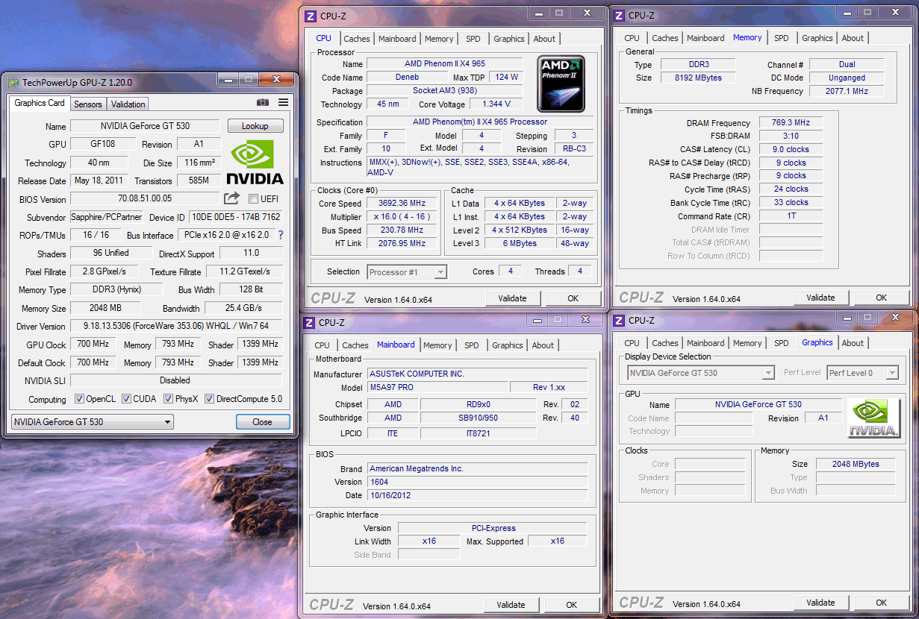Image resolution: width=919 pixels, height=619 pixels.
Task: Click the Release Date May 18, 2011
Action: pos(101,180)
